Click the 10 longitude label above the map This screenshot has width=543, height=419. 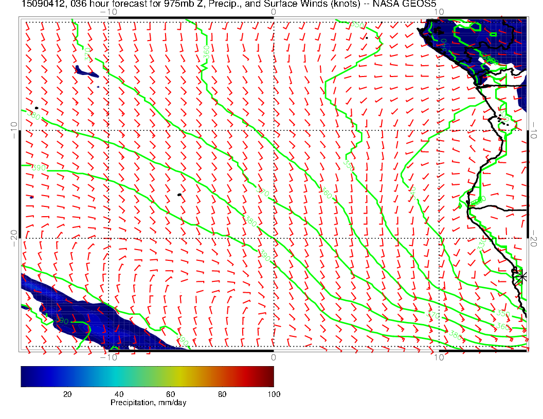pos(438,11)
